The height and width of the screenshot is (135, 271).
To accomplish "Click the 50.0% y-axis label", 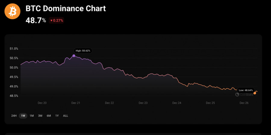I will [x=14, y=68].
